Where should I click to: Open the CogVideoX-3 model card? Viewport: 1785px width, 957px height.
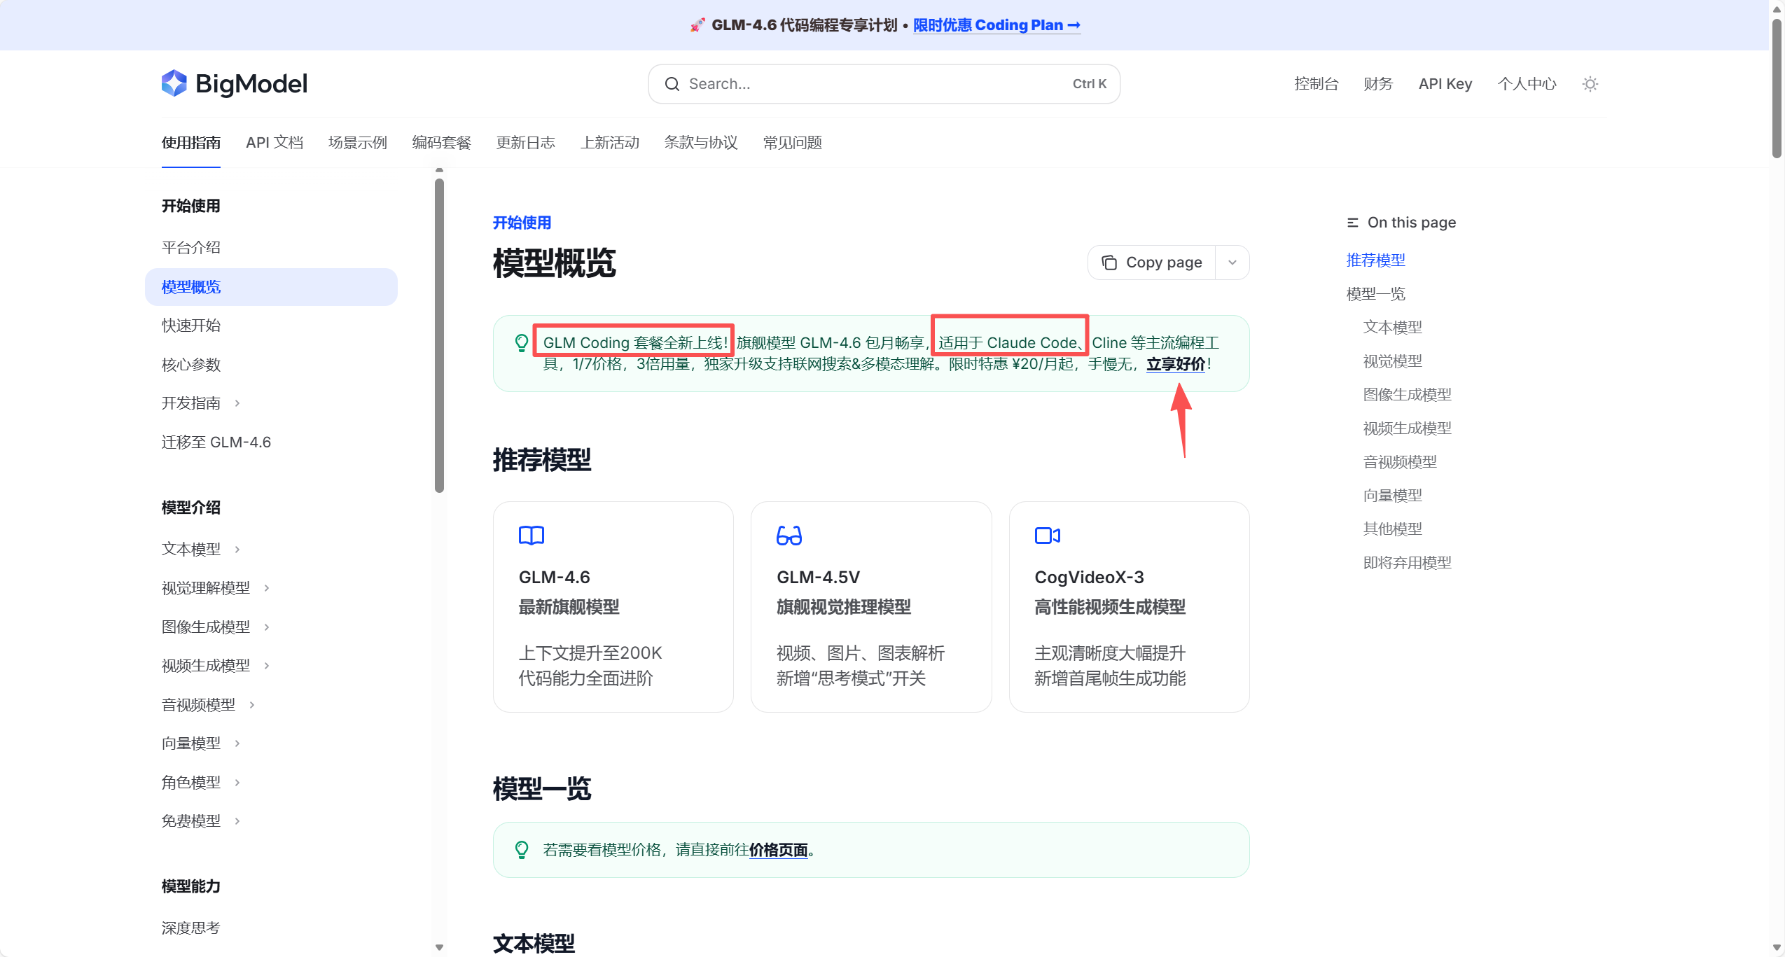coord(1130,607)
